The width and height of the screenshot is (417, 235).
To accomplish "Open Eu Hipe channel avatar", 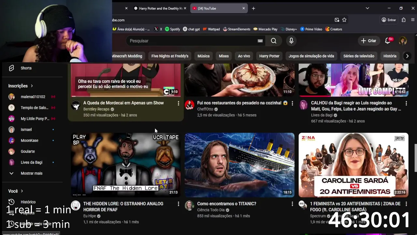I will 76,205.
